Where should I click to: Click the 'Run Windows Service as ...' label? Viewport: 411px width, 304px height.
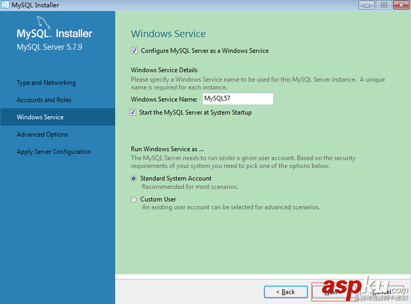167,149
